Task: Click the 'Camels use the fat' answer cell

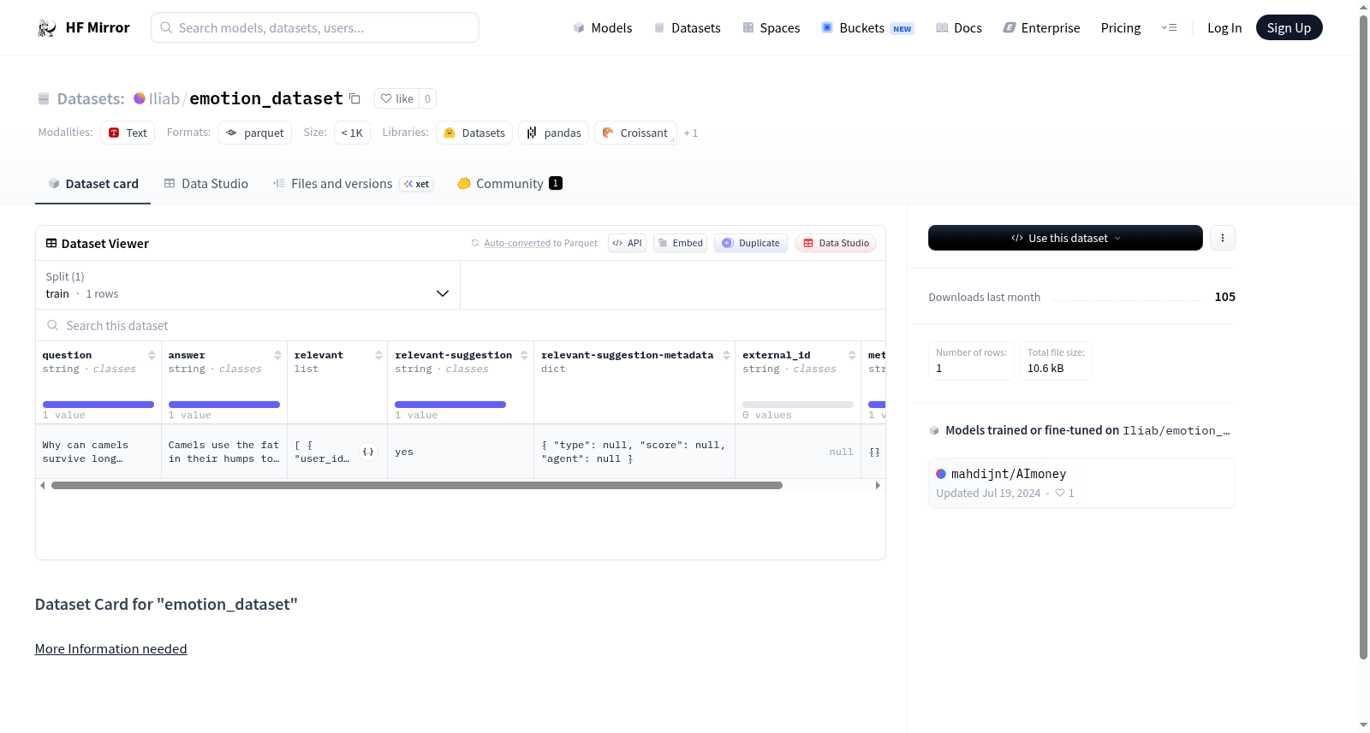Action: click(224, 452)
